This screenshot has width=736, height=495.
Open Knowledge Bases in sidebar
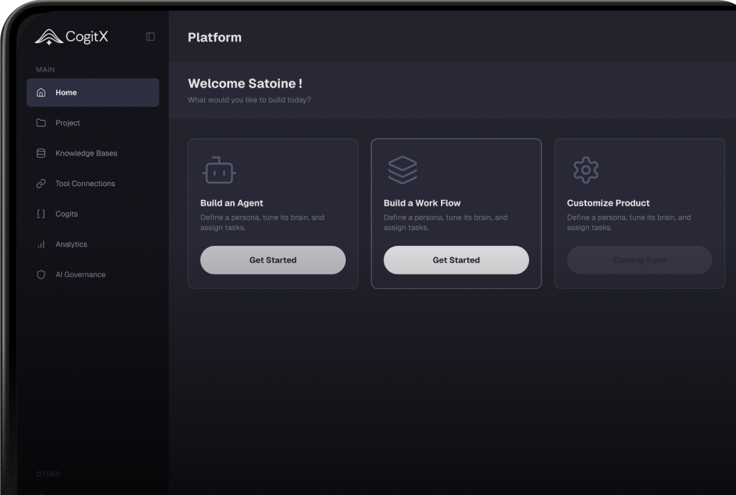coord(86,153)
